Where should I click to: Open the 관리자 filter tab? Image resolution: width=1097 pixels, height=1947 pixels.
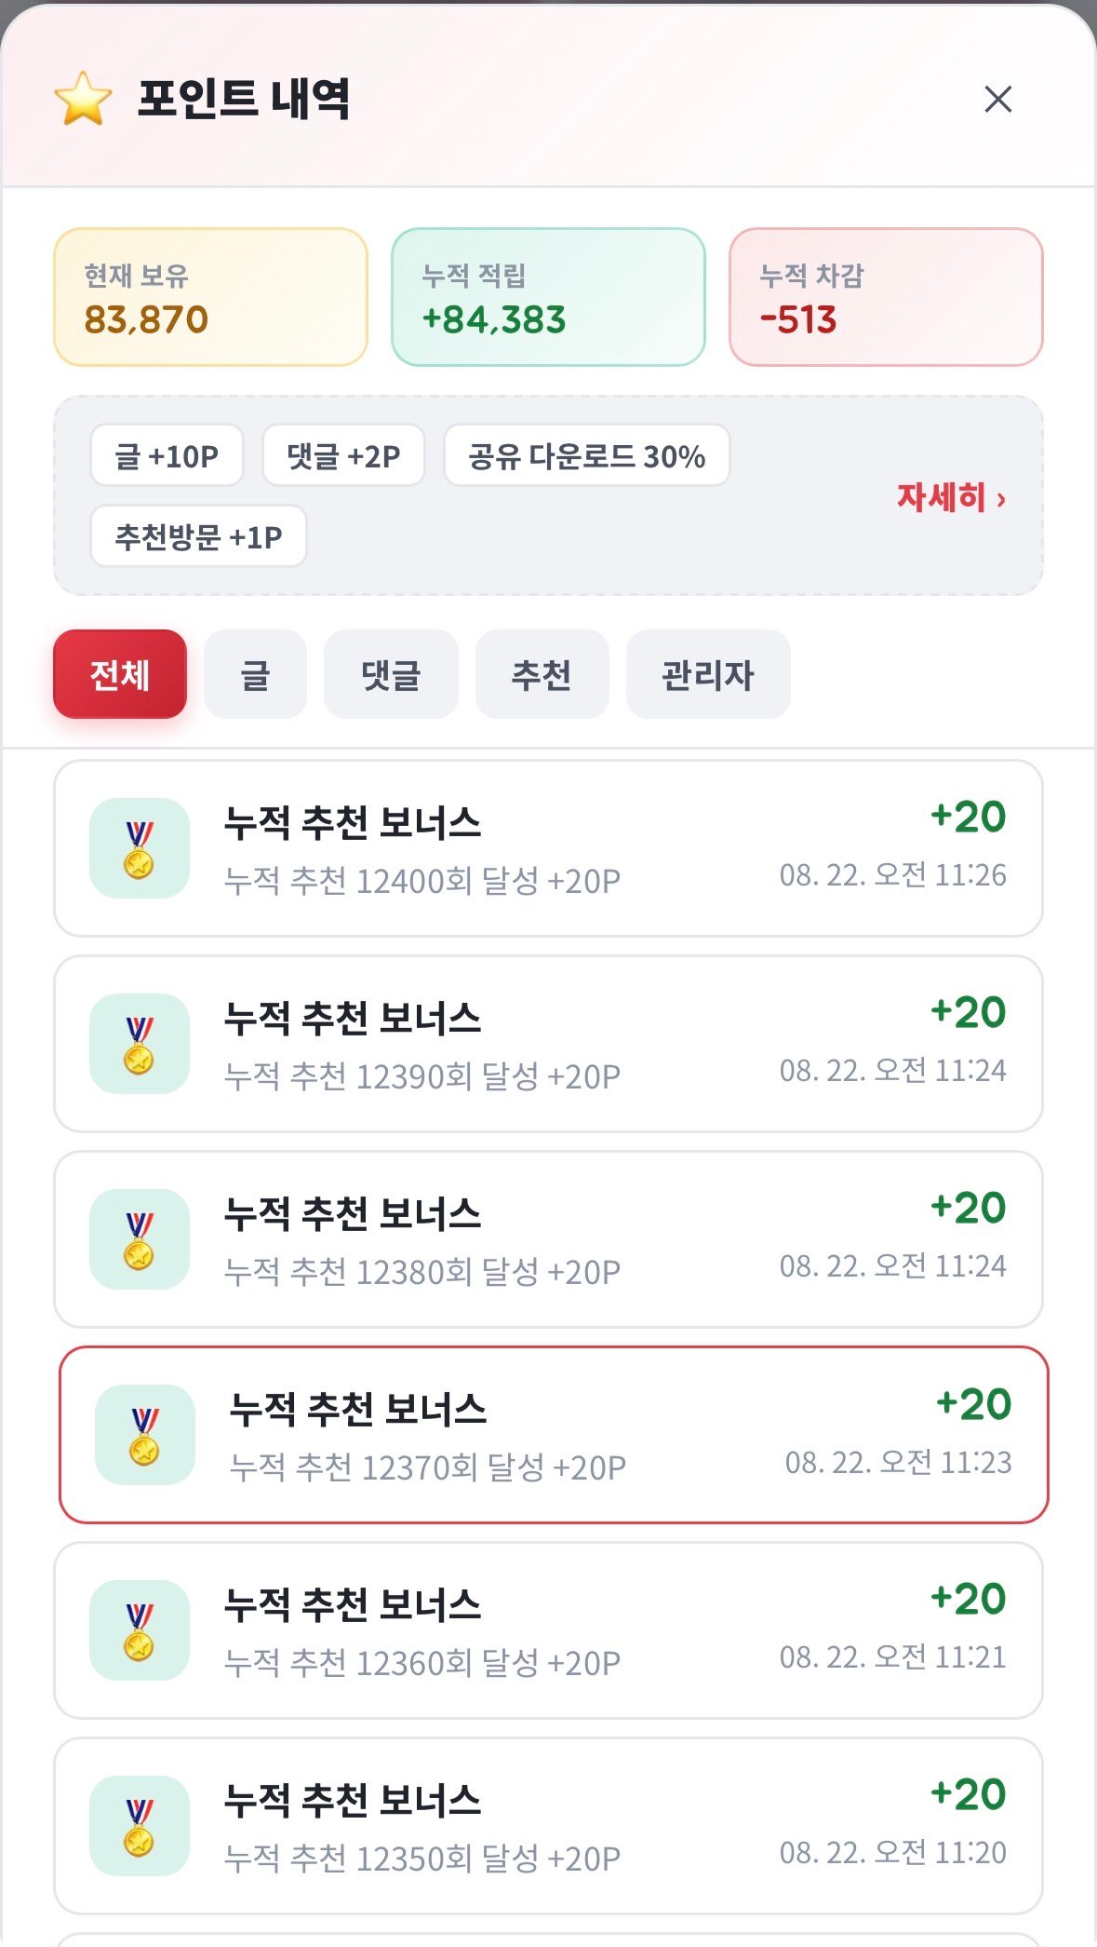(708, 674)
